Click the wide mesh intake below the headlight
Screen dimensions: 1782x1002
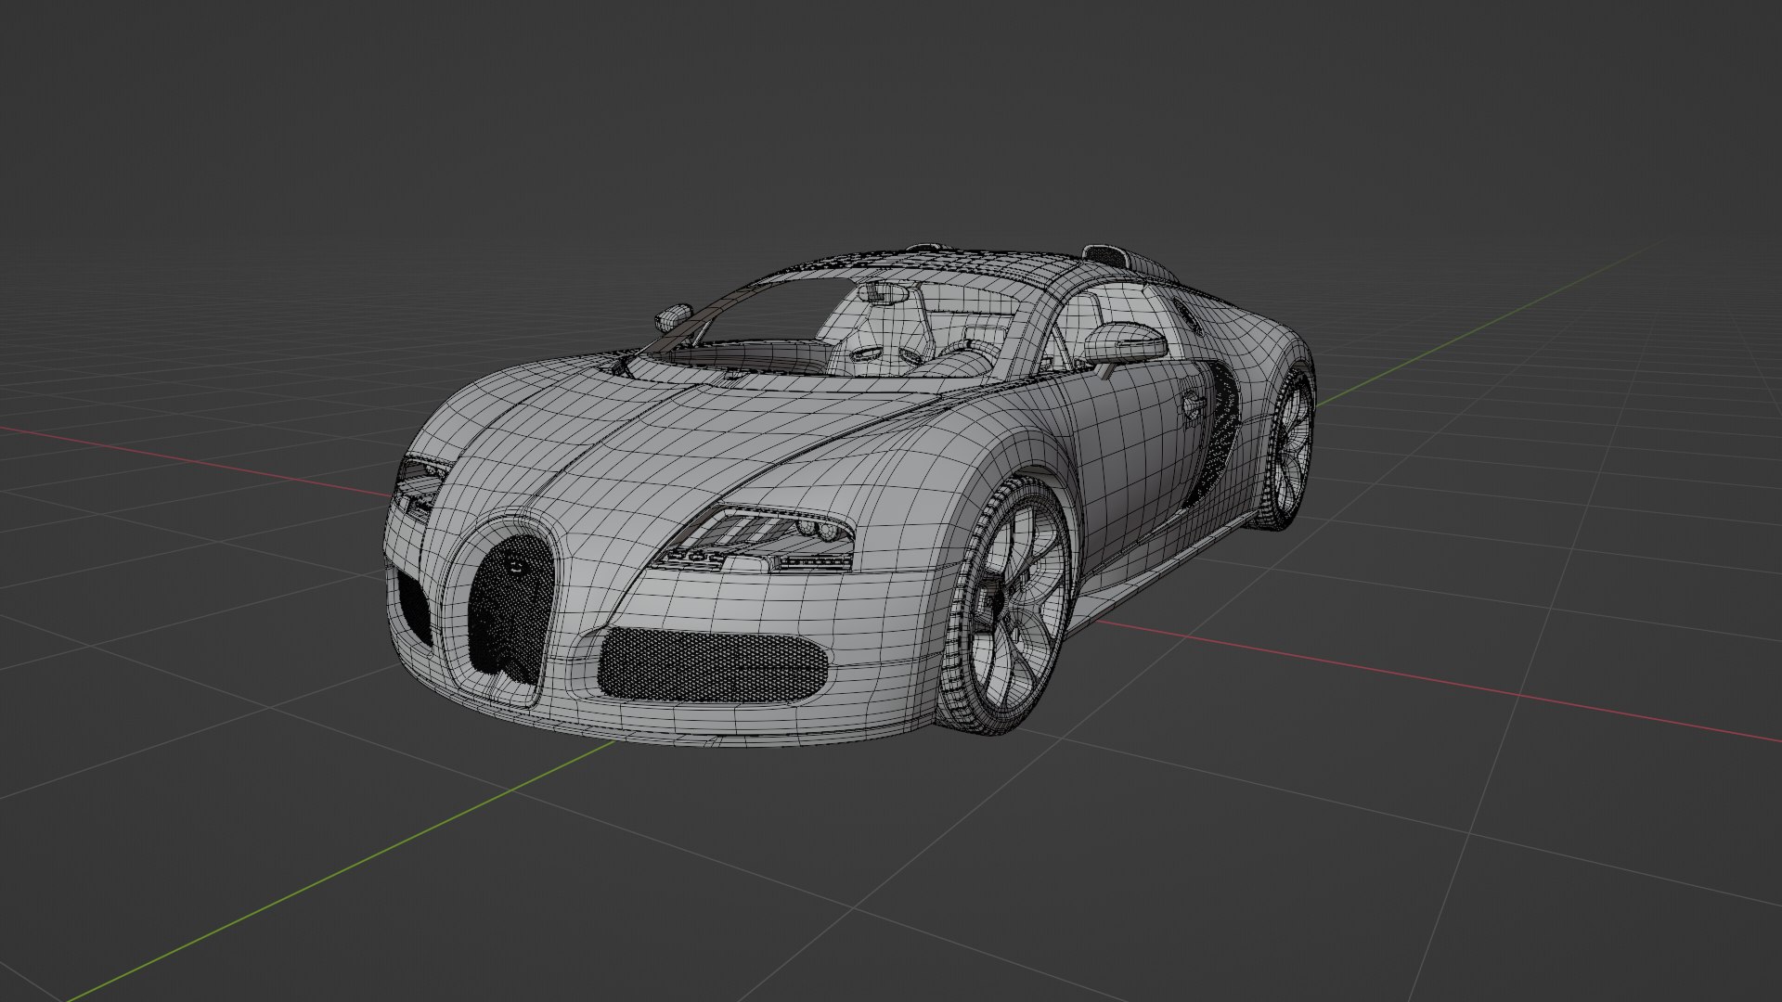[712, 664]
